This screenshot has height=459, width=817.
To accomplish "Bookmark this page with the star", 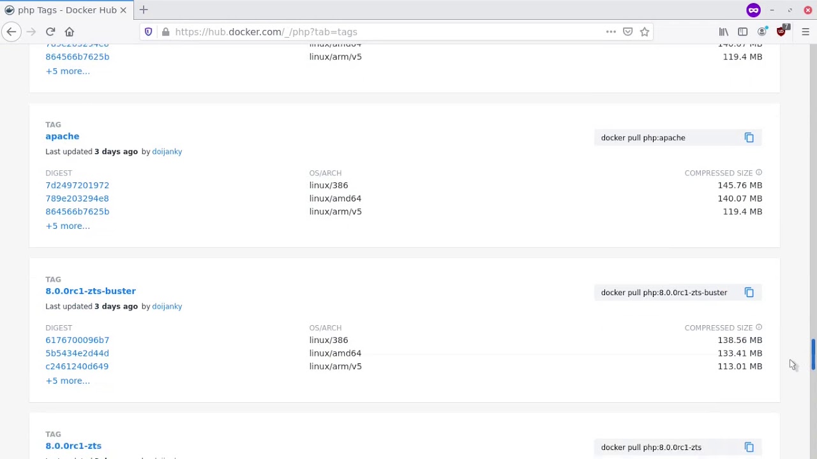I will pyautogui.click(x=645, y=32).
